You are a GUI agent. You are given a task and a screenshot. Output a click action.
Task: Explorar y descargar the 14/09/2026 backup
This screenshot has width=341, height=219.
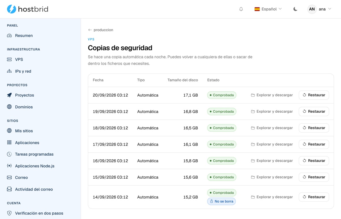tap(272, 197)
